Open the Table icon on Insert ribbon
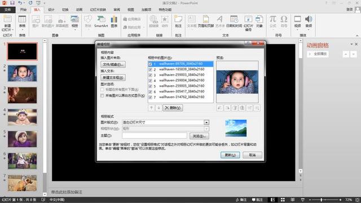This screenshot has width=361, height=203. click(22, 20)
